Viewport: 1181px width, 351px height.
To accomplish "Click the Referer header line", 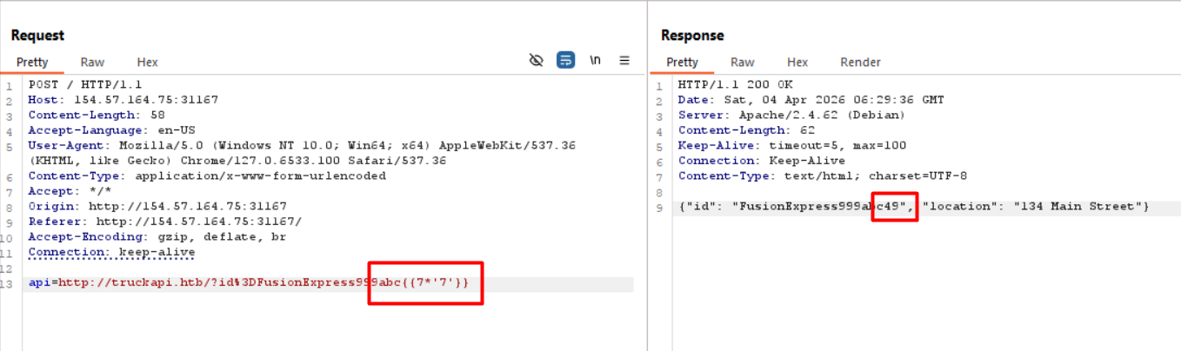I will click(164, 222).
